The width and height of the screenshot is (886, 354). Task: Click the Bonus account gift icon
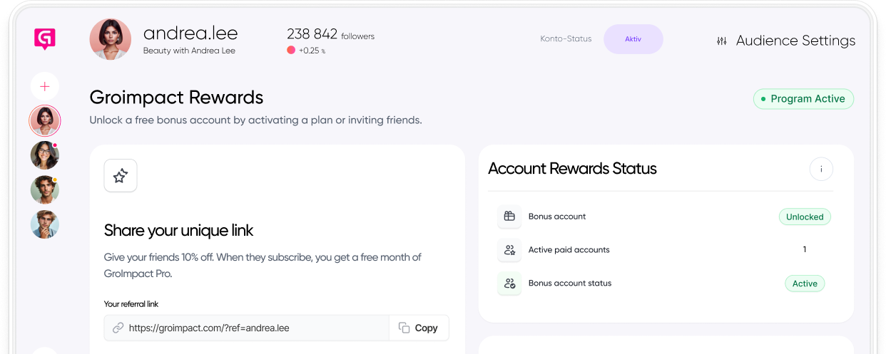[509, 217]
